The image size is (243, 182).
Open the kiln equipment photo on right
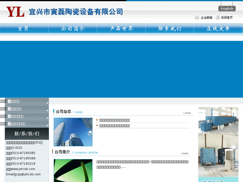click(218, 142)
